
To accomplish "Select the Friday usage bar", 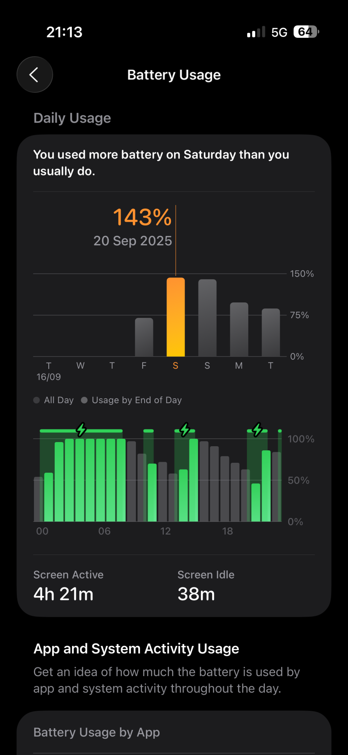I will (x=144, y=337).
